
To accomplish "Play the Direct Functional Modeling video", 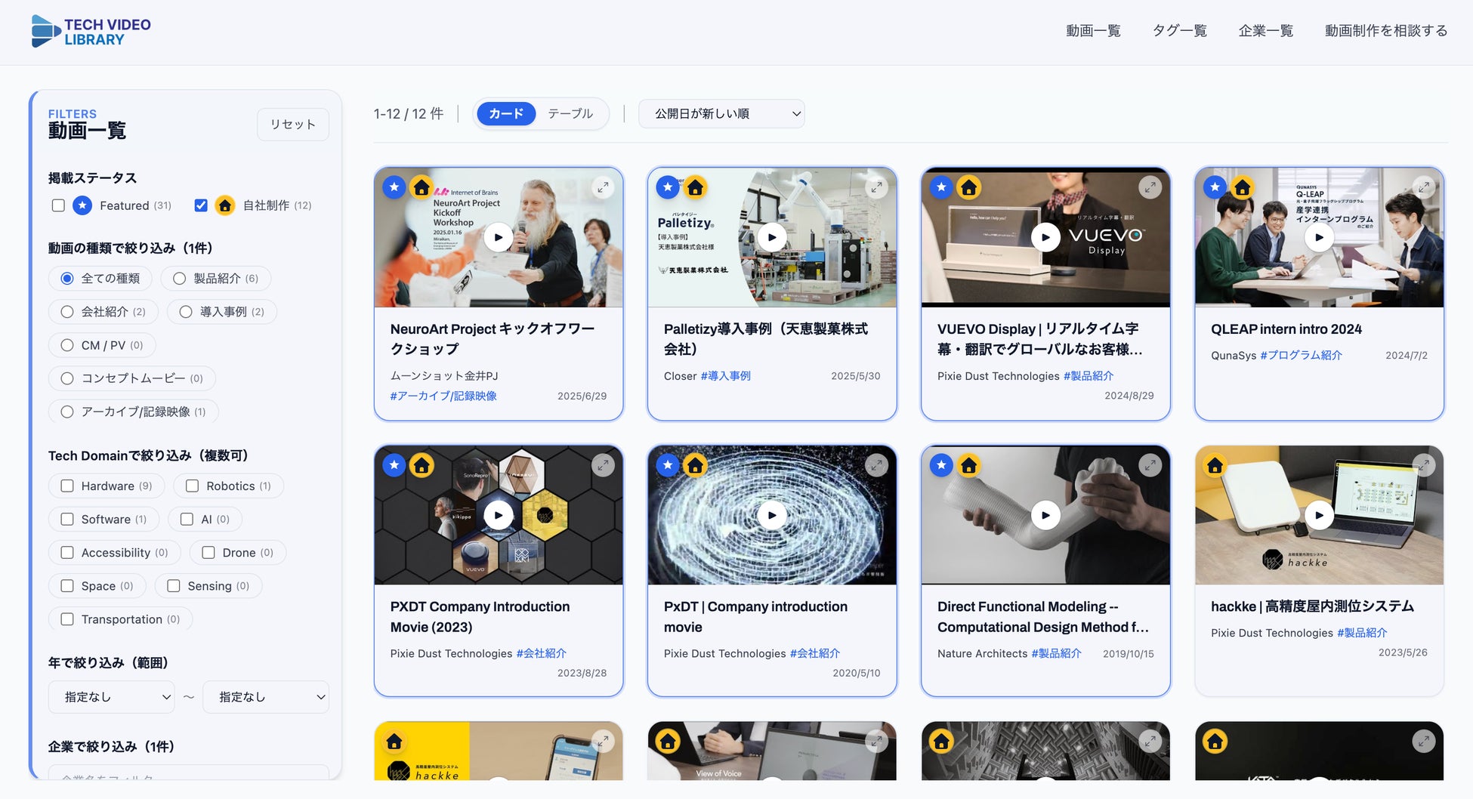I will 1045,515.
